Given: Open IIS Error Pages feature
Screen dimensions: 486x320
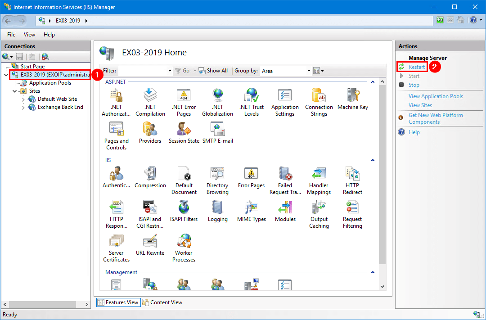Looking at the screenshot, I should click(252, 177).
